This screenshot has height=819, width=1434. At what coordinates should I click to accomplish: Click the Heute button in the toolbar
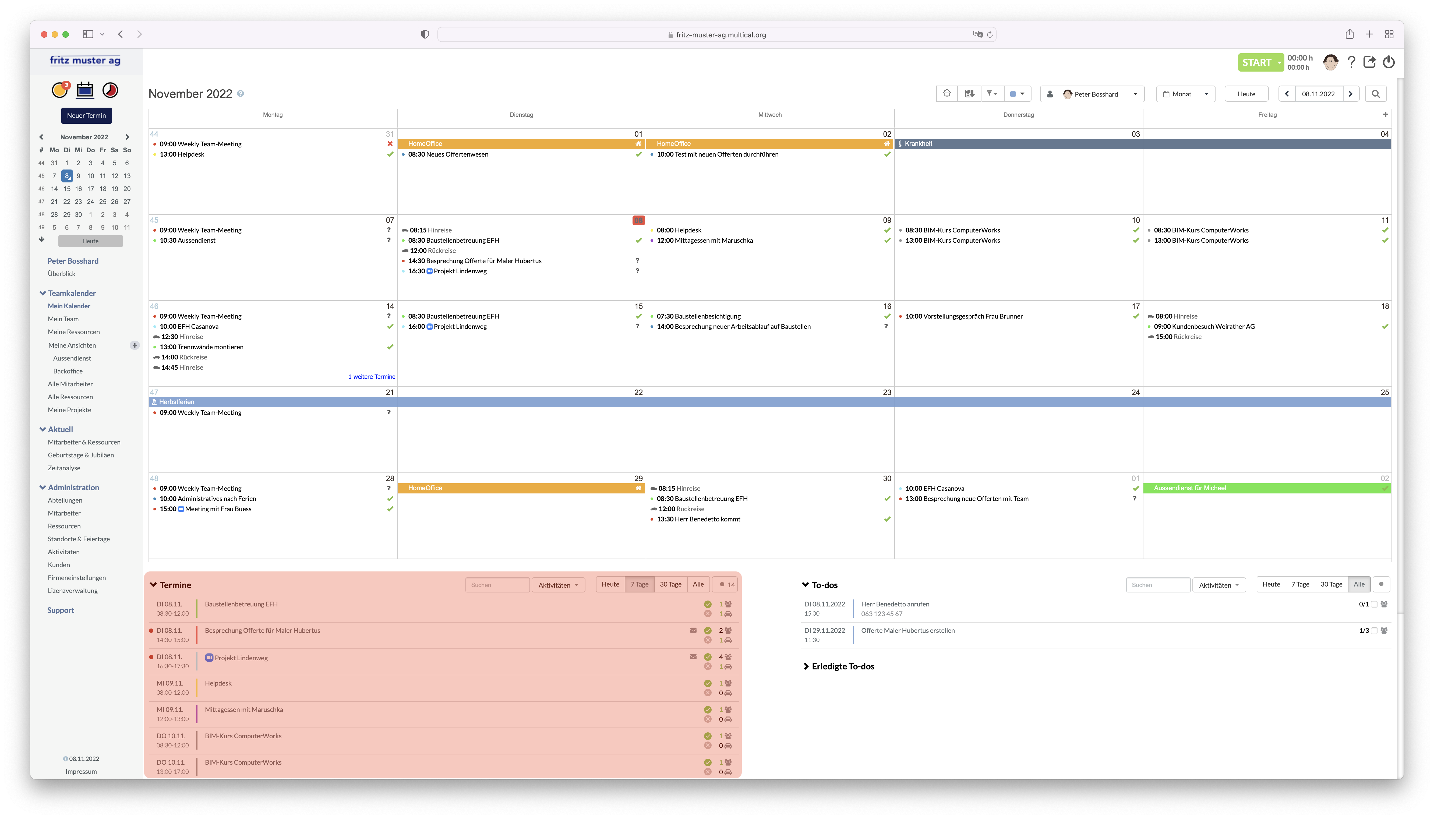[1246, 94]
